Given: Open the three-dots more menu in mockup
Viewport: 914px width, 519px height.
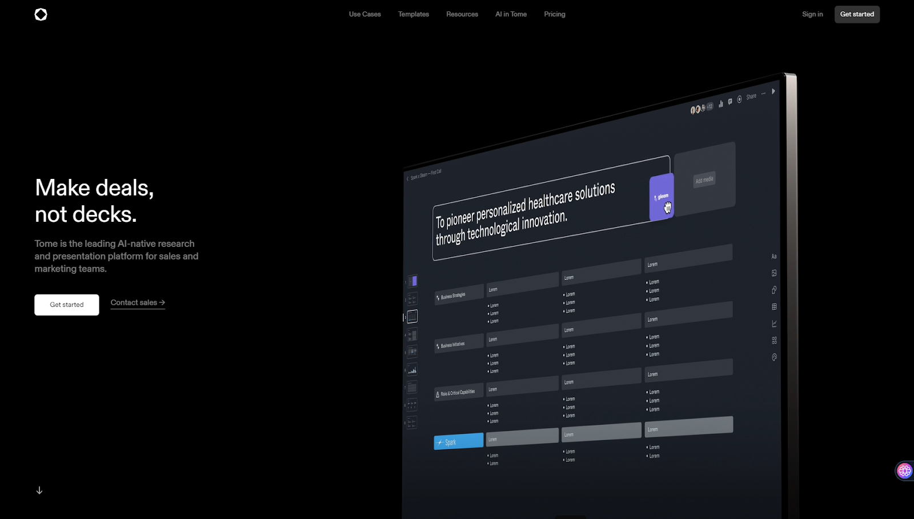Looking at the screenshot, I should (x=763, y=94).
